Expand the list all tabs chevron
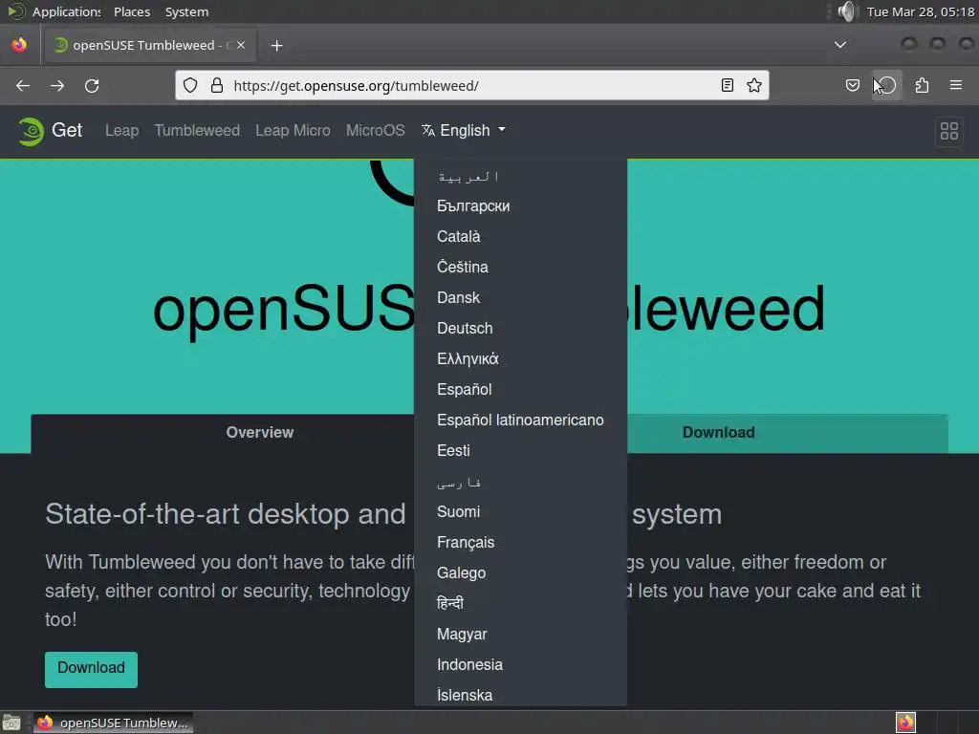 point(840,45)
